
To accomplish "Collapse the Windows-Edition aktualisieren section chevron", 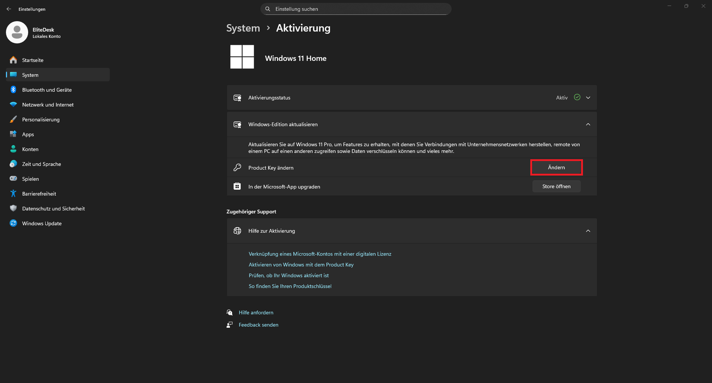I will point(588,124).
